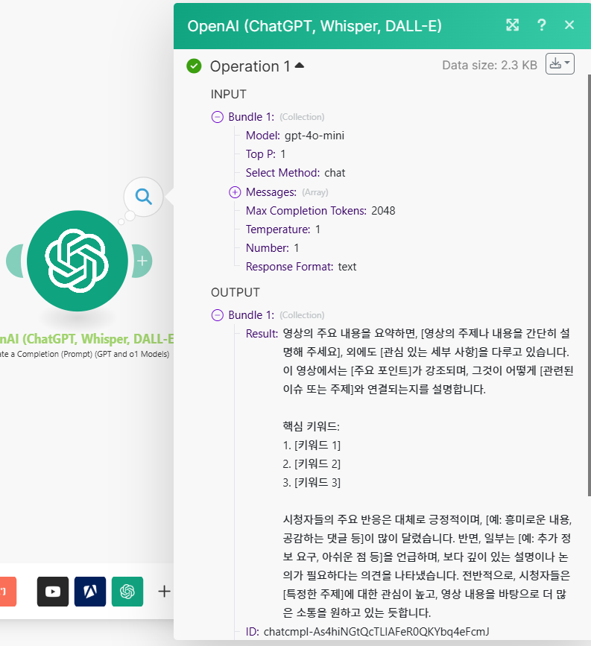The height and width of the screenshot is (646, 591).
Task: Click the '1. [키워드 1]' line
Action: tap(312, 445)
